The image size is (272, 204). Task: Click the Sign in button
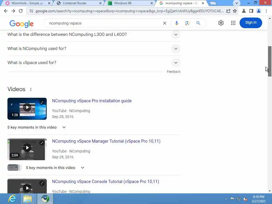pos(251,23)
